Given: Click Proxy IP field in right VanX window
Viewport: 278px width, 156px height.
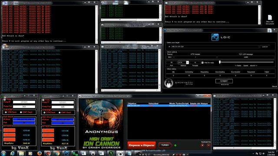Looking at the screenshot, I should [63, 102].
